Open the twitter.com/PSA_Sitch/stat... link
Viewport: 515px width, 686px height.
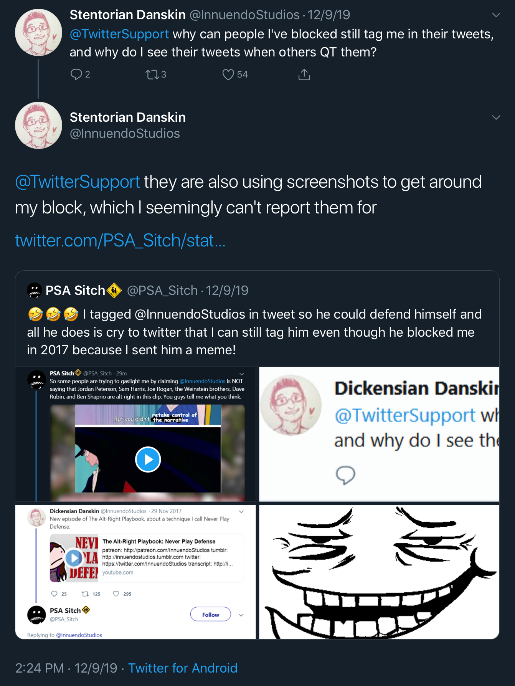[x=120, y=240]
